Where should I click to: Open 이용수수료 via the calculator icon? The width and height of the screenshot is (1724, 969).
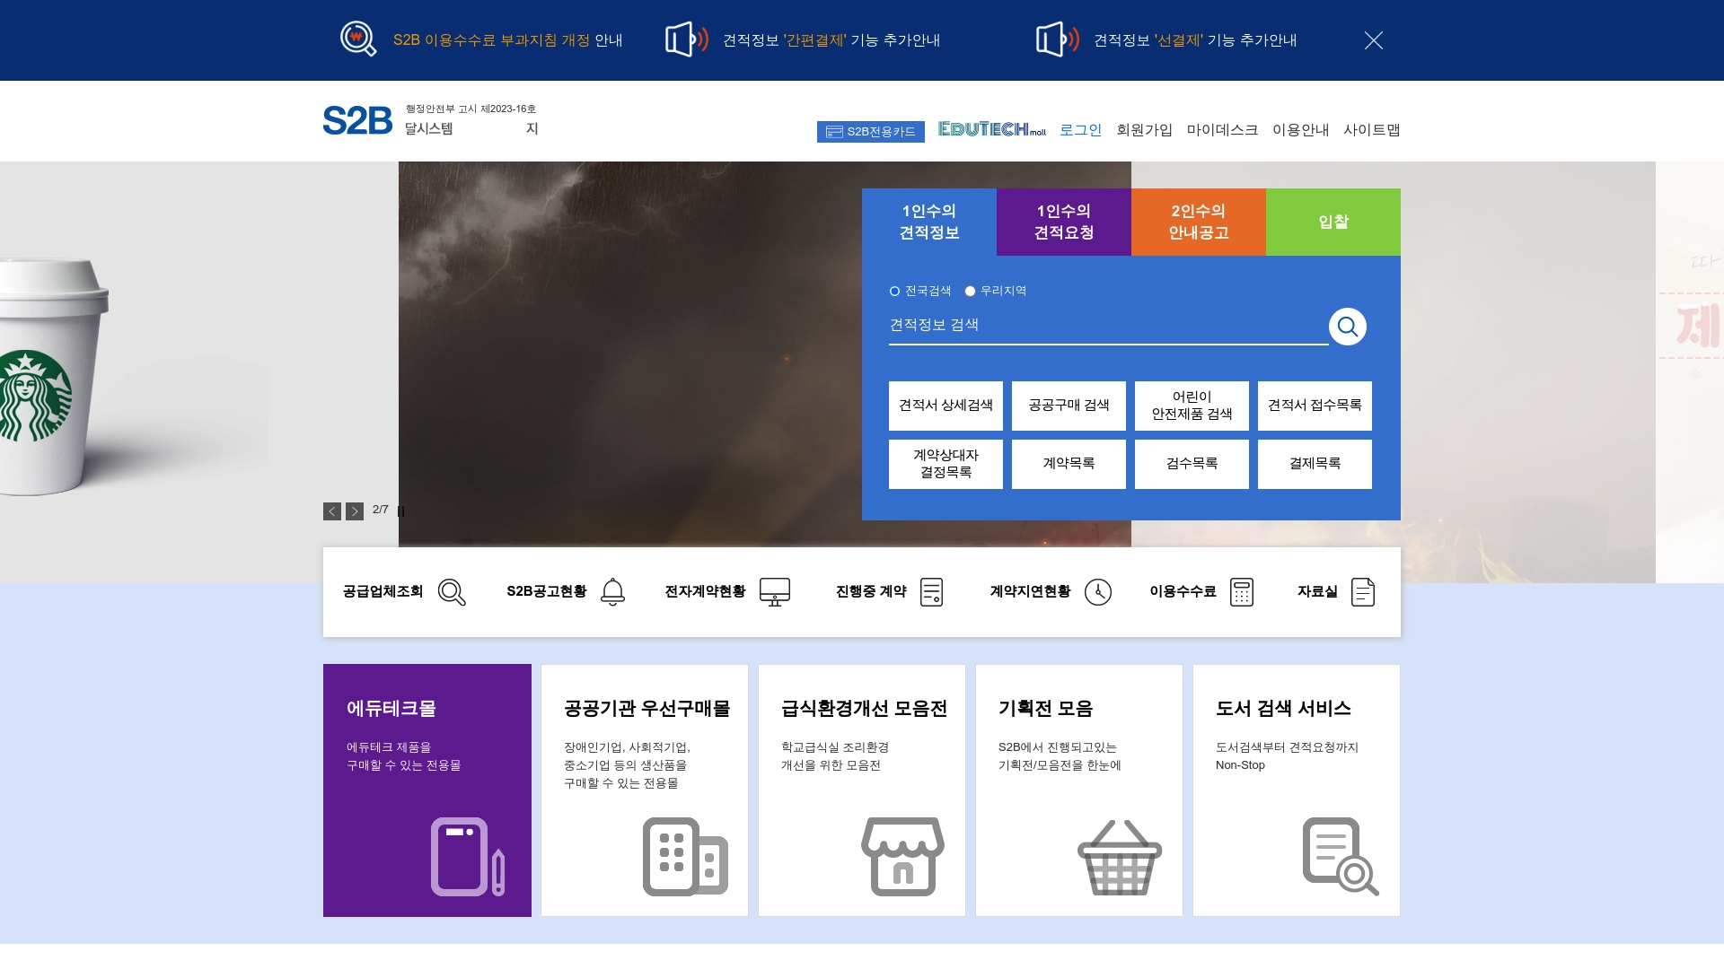(x=1242, y=592)
